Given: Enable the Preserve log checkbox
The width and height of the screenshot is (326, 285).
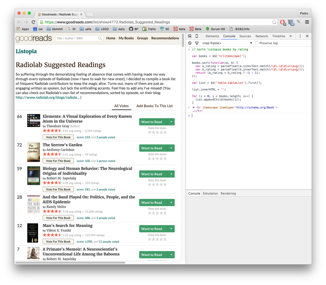Looking at the screenshot, I should pyautogui.click(x=257, y=43).
